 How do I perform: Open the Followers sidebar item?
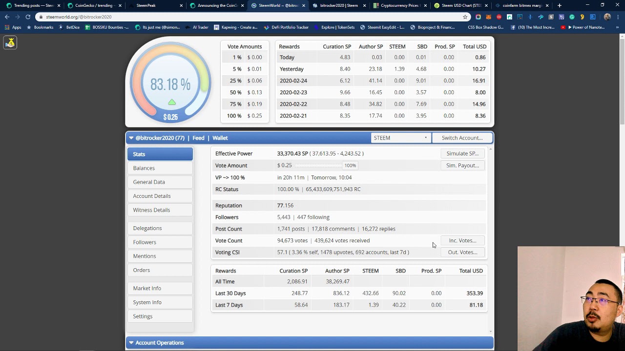(x=160, y=242)
